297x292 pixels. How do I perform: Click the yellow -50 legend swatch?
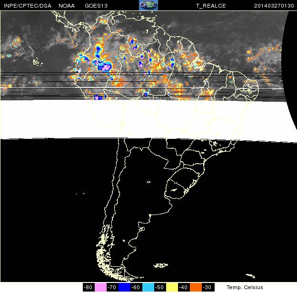click(172, 287)
